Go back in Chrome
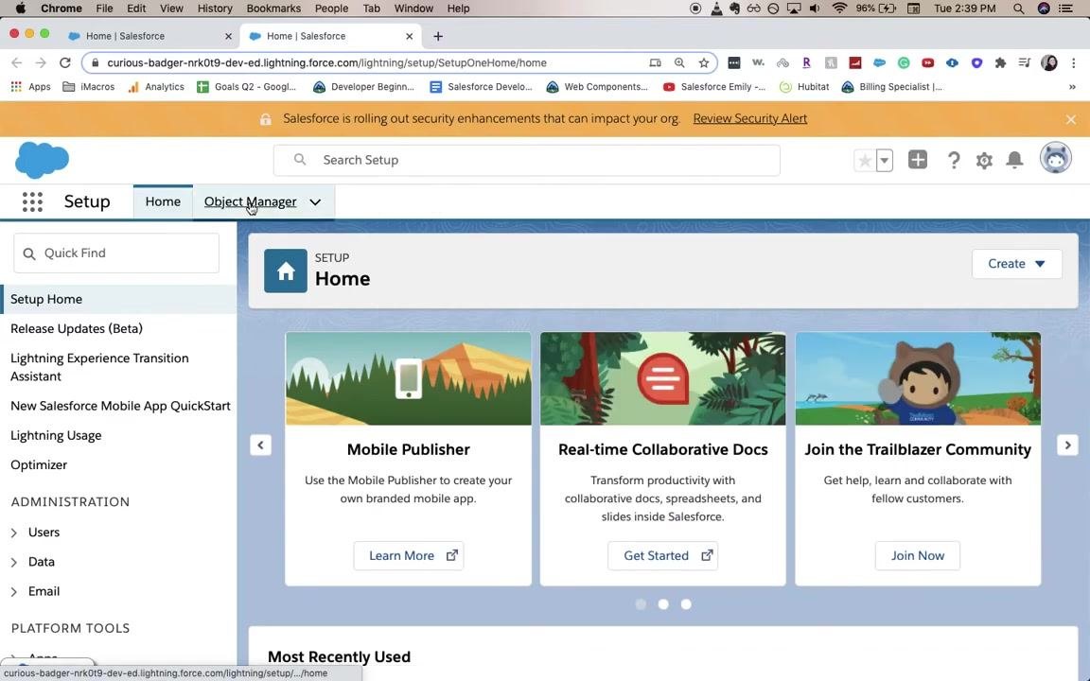This screenshot has height=681, width=1090. coord(17,62)
